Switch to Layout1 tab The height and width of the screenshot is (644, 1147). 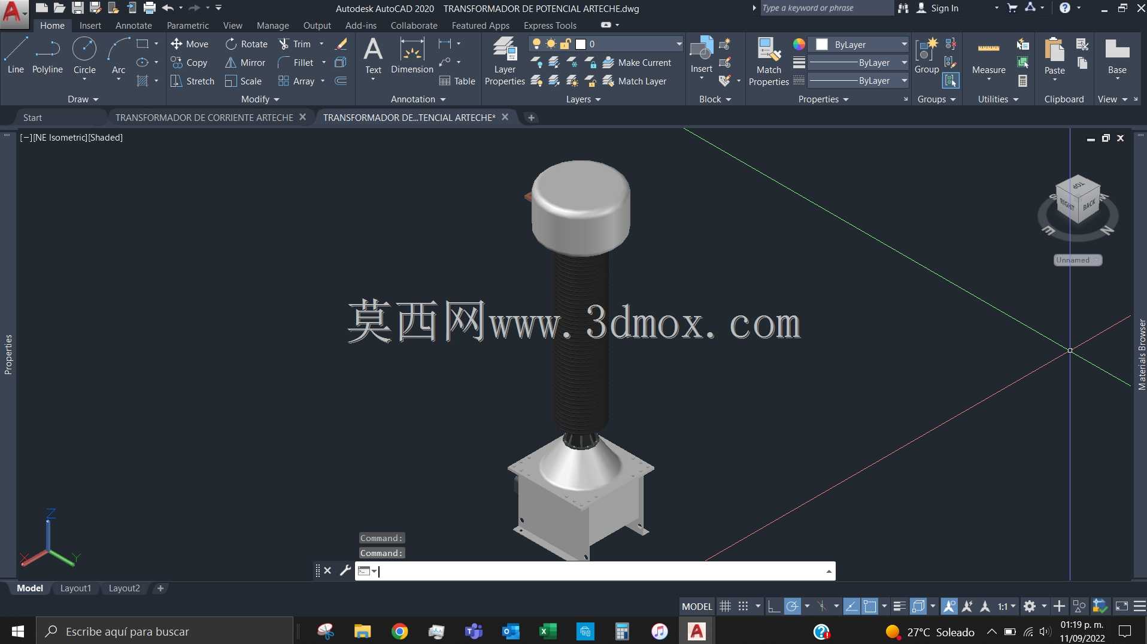[75, 588]
